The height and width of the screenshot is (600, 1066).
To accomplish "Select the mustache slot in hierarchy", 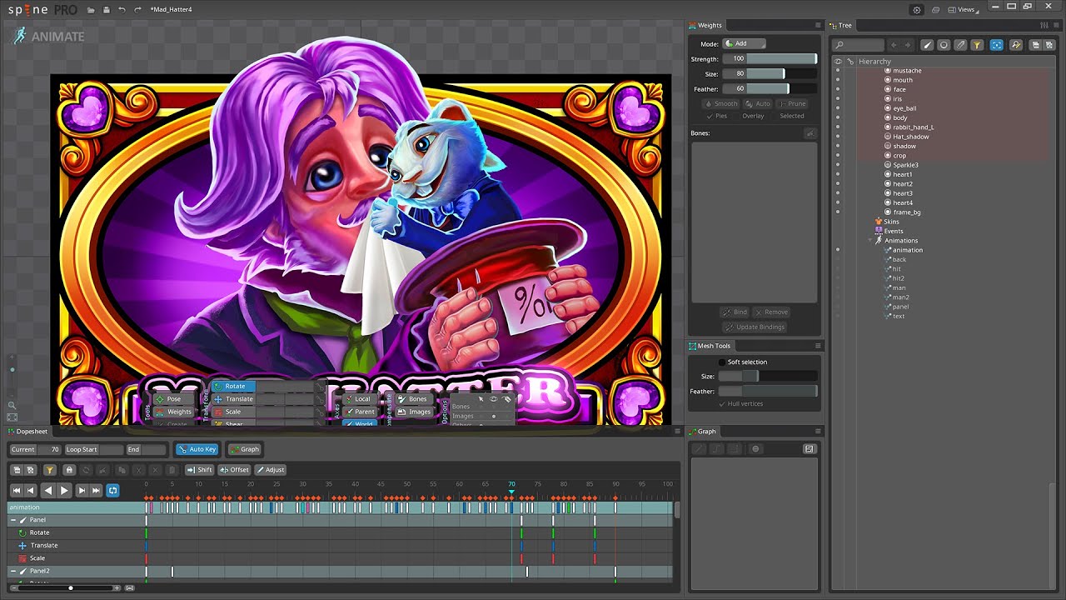I will point(907,71).
